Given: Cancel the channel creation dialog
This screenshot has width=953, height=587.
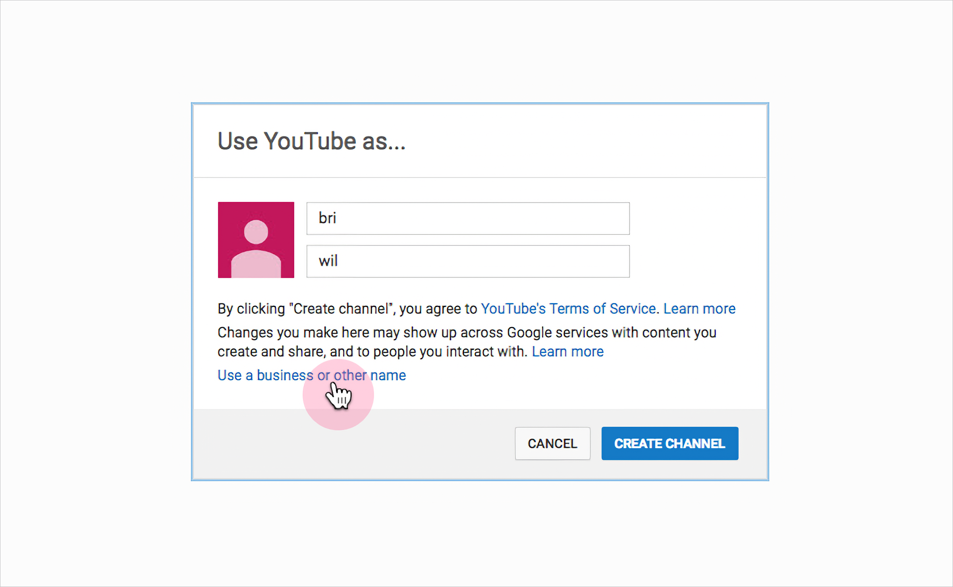Looking at the screenshot, I should coord(552,443).
